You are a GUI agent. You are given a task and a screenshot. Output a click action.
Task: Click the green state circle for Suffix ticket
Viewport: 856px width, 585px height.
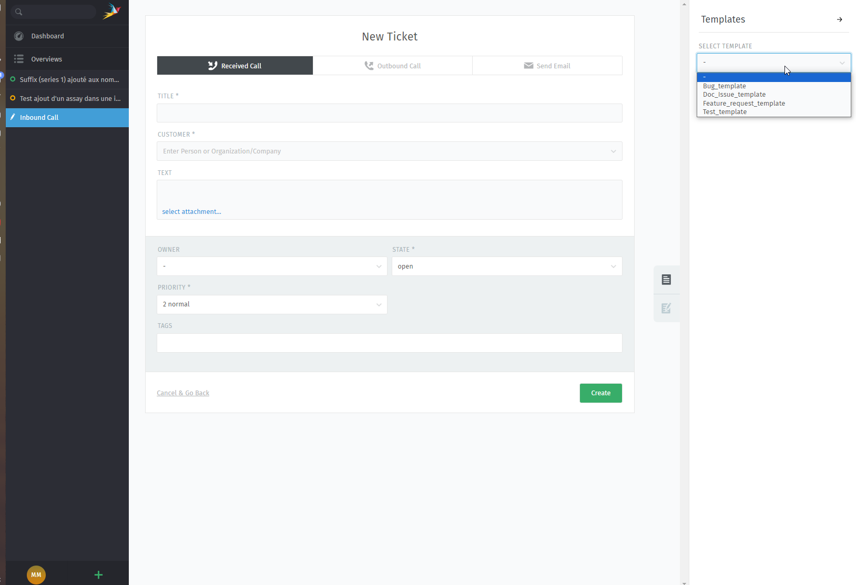pos(13,79)
